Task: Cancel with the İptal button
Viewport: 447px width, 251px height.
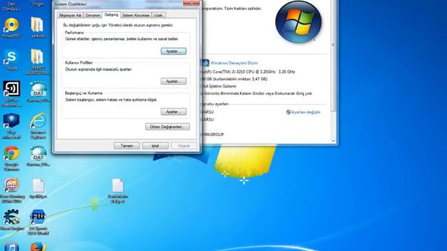Action: (155, 146)
